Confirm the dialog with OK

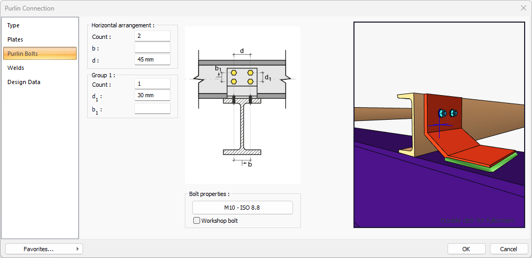coord(466,249)
